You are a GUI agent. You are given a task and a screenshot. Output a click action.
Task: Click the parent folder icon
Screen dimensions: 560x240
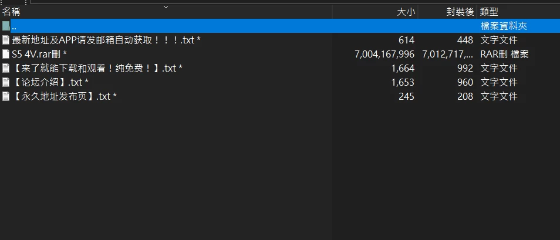tap(6, 26)
